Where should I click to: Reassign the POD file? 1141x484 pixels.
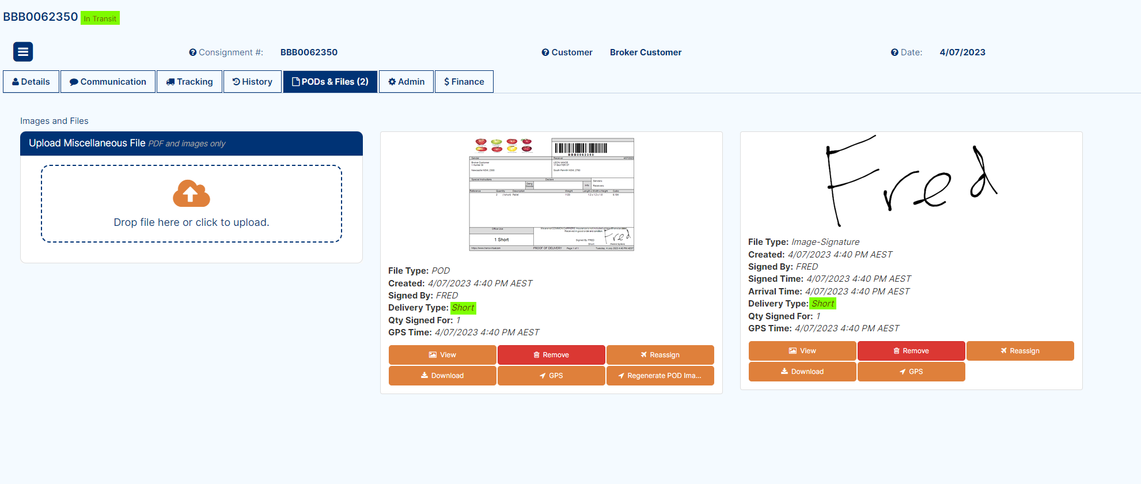coord(659,355)
